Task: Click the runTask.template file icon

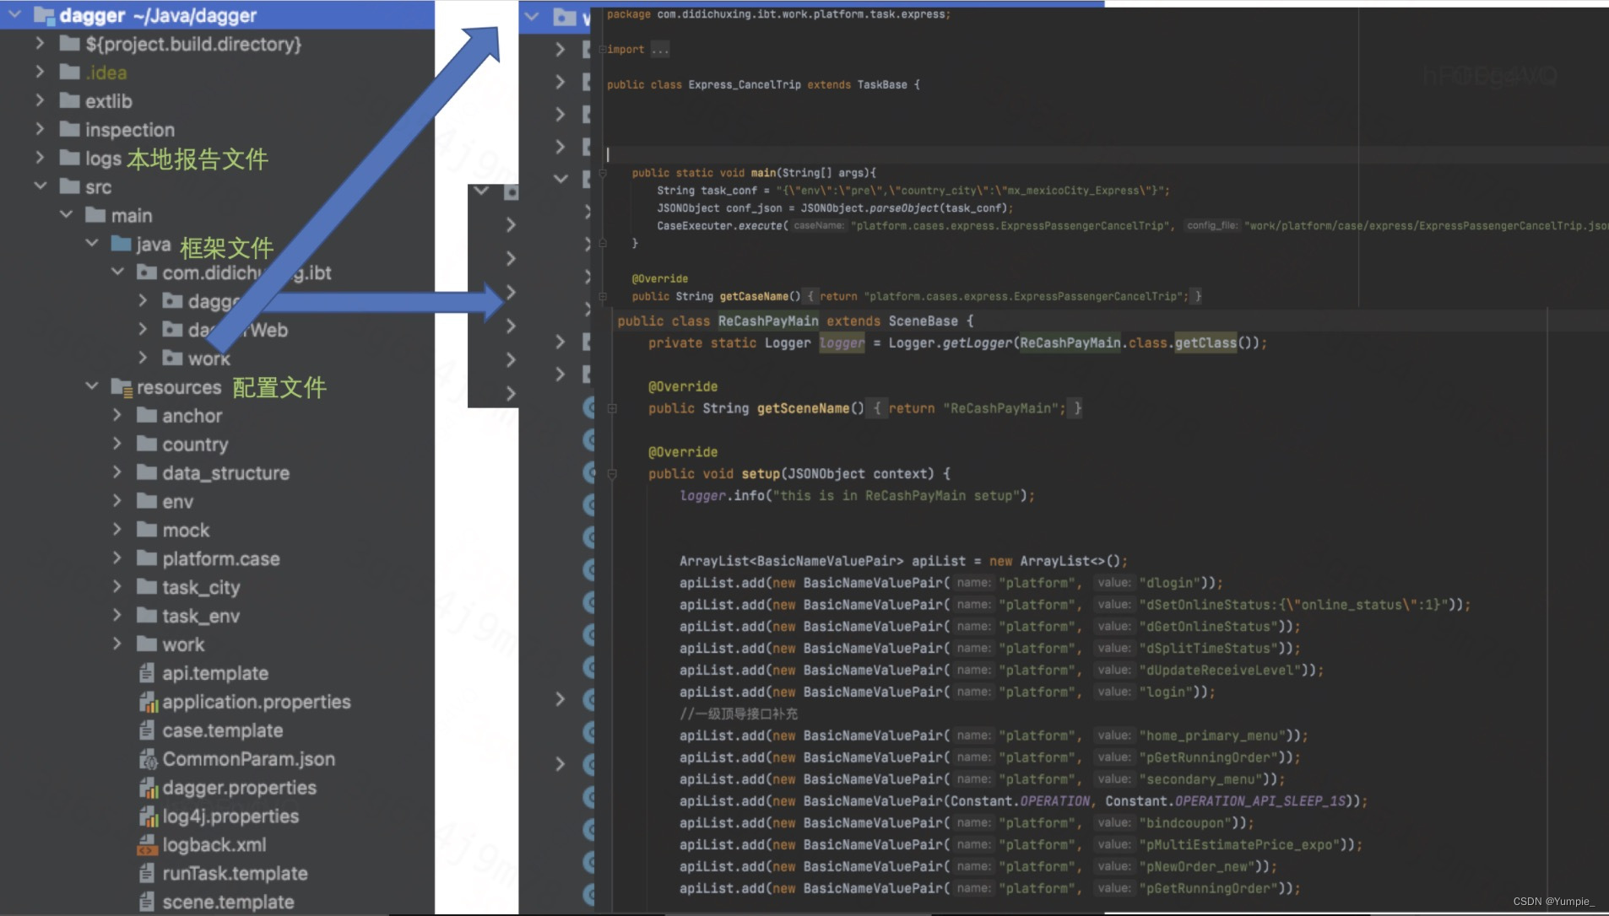Action: pos(147,874)
